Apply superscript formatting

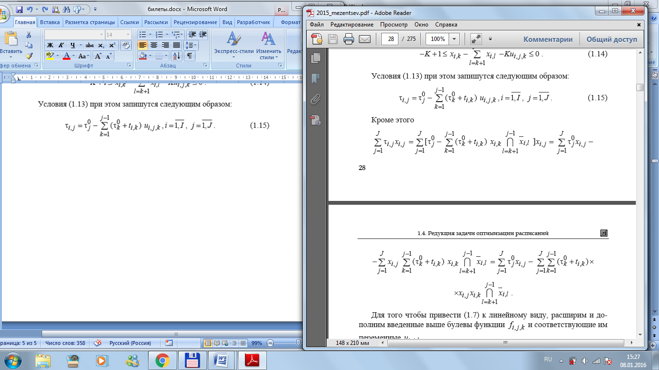coord(112,45)
